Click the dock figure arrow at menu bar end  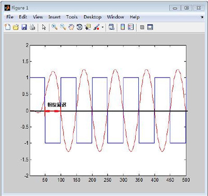tap(202, 17)
